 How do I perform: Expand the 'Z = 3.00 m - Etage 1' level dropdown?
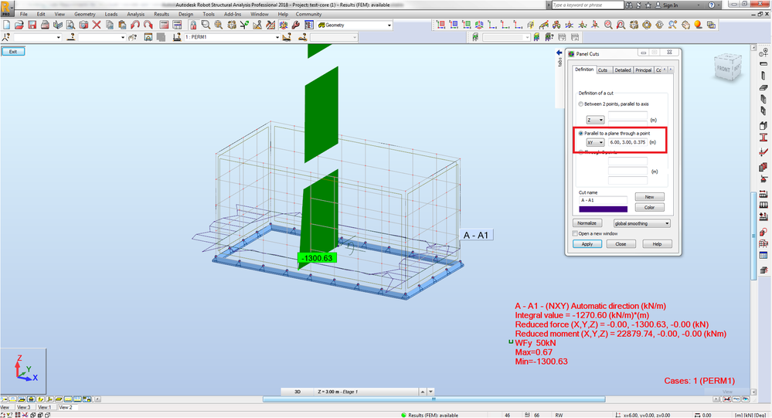[430, 392]
